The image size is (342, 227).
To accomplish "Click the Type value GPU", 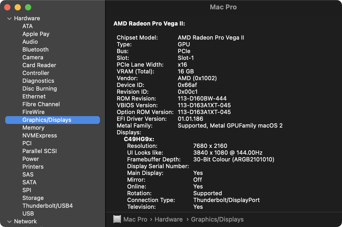I will coord(184,44).
